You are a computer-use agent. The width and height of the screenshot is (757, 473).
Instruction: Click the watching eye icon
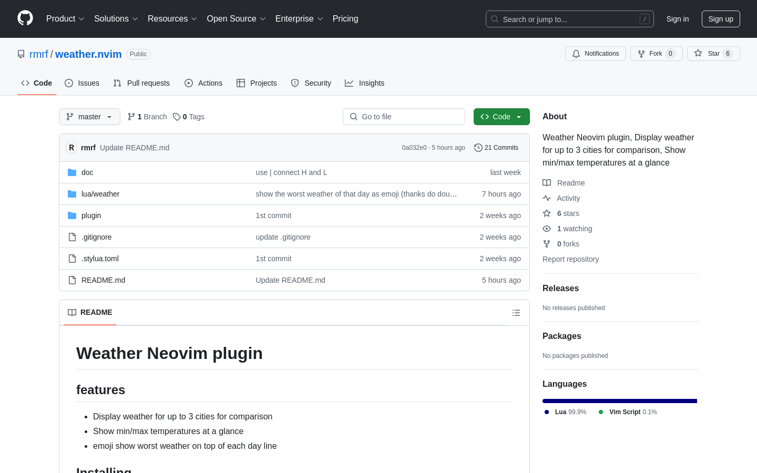[x=547, y=229]
